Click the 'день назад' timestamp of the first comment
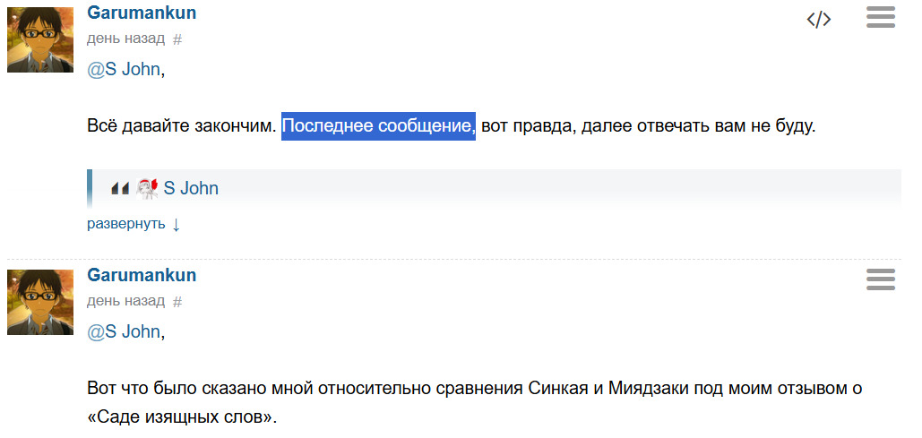922x438 pixels. coord(125,39)
